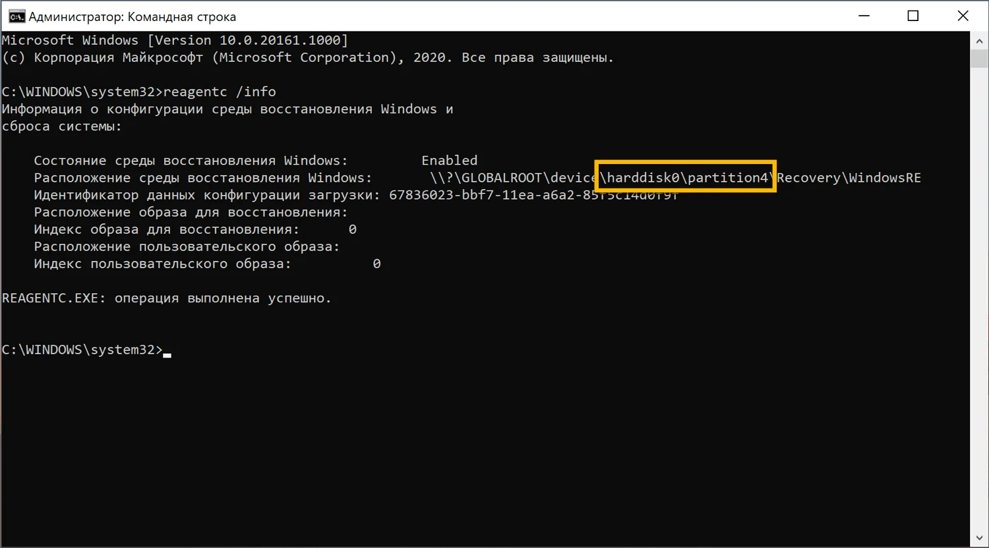The image size is (989, 548).
Task: Click the "Enabled" status value
Action: pyautogui.click(x=449, y=160)
